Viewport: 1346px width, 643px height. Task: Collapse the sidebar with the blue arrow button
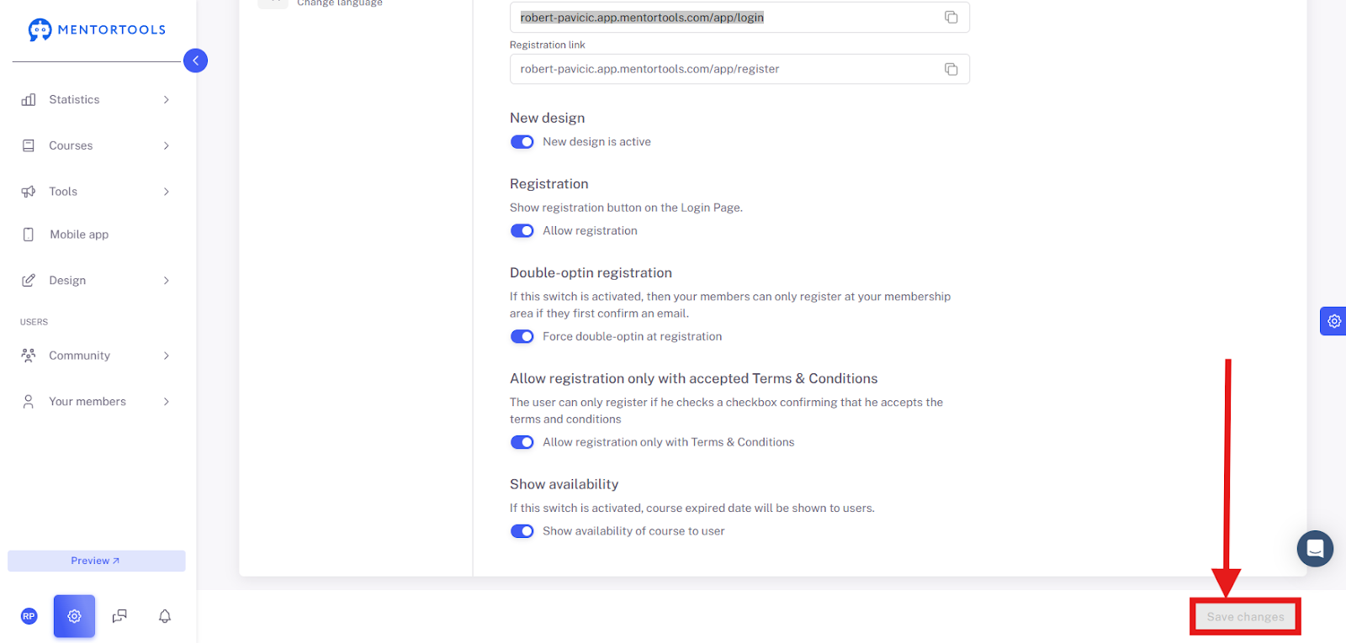(195, 61)
